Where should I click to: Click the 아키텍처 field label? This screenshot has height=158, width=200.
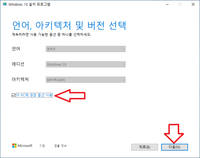pyautogui.click(x=20, y=80)
